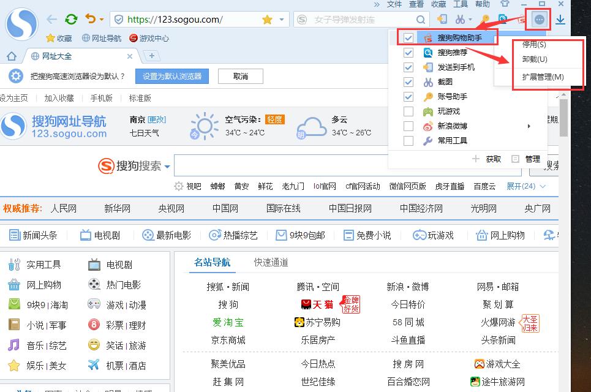Image resolution: width=591 pixels, height=392 pixels.
Task: Click the gear icon before 视吧
Action: coord(179,186)
